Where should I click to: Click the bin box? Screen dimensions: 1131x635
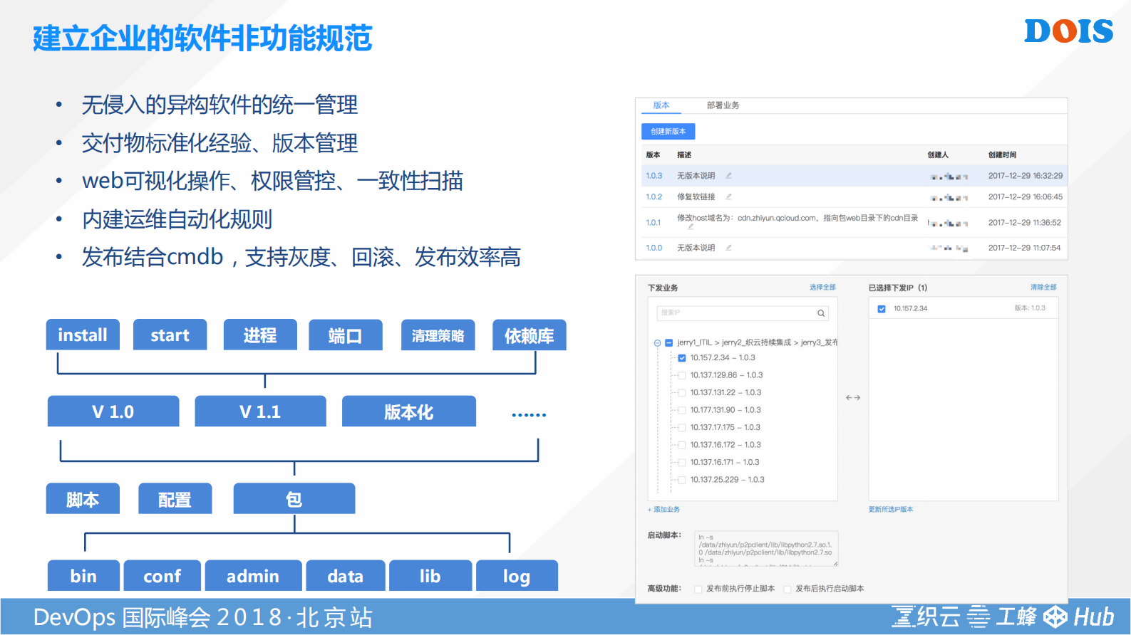point(83,576)
